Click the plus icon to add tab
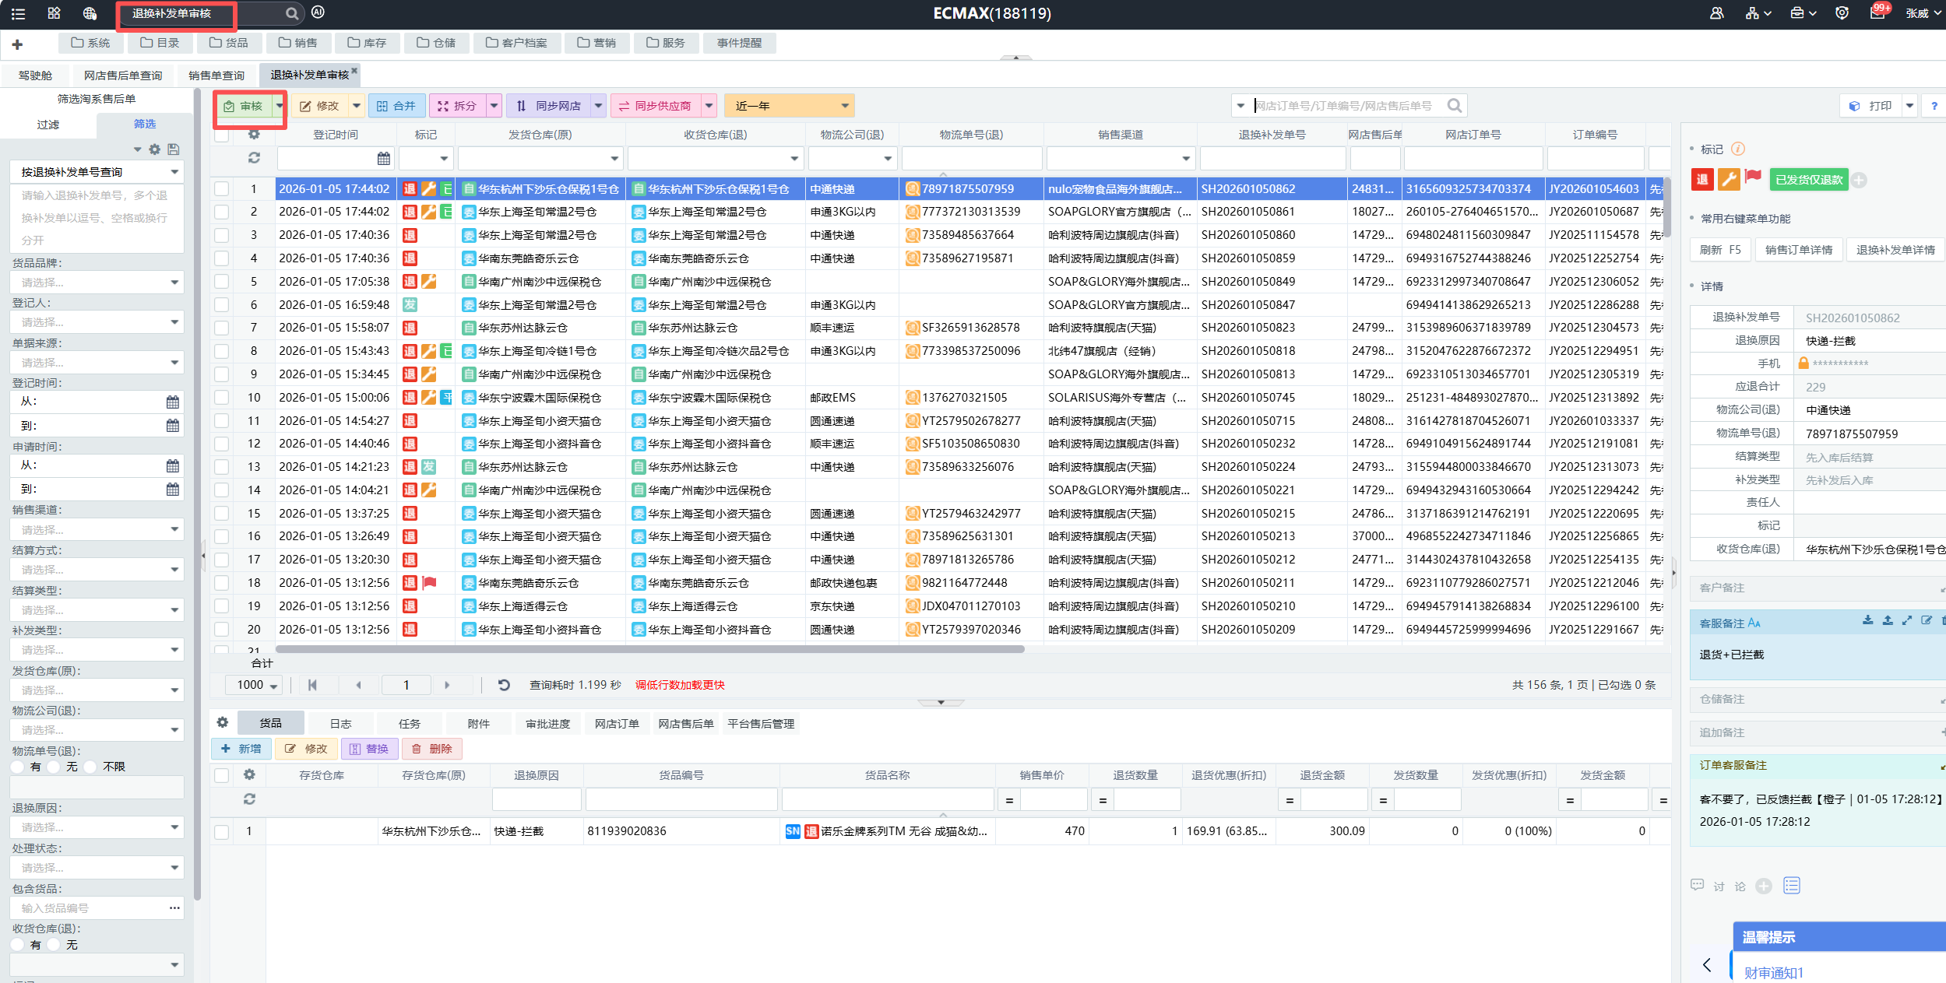 [17, 44]
